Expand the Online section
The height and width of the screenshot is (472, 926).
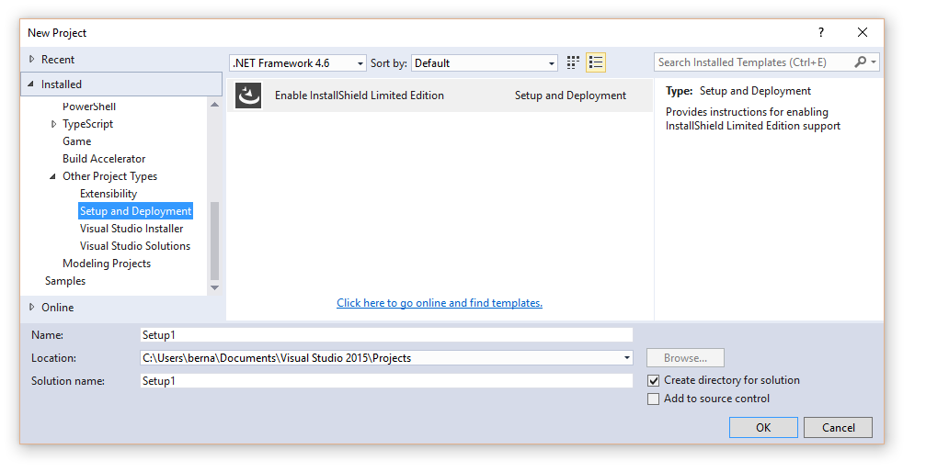32,307
